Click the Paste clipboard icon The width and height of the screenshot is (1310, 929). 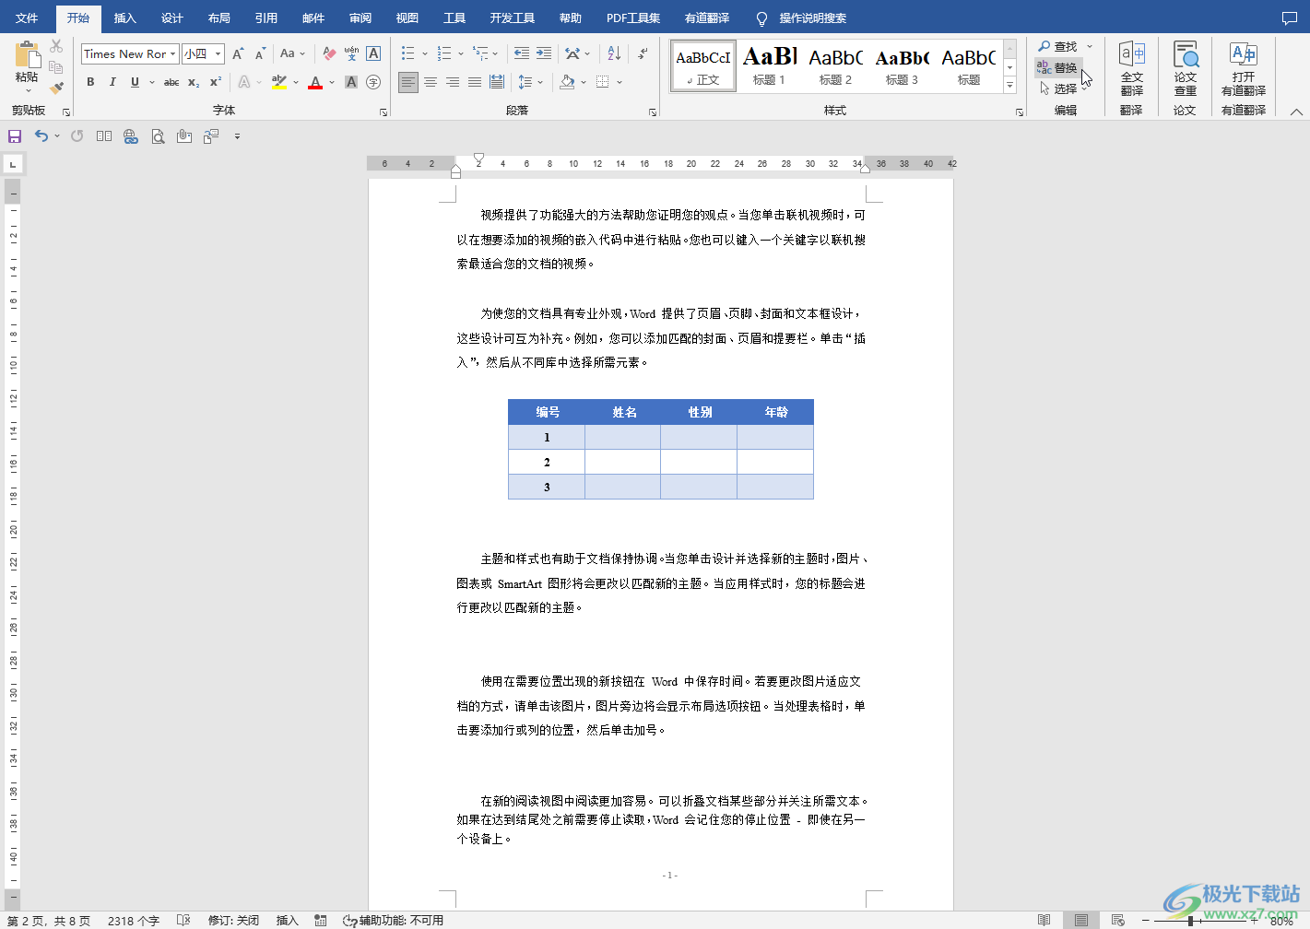[27, 55]
